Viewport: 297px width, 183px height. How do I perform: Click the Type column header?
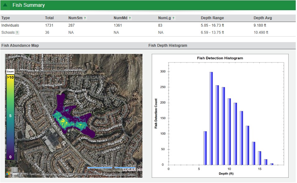[6, 18]
